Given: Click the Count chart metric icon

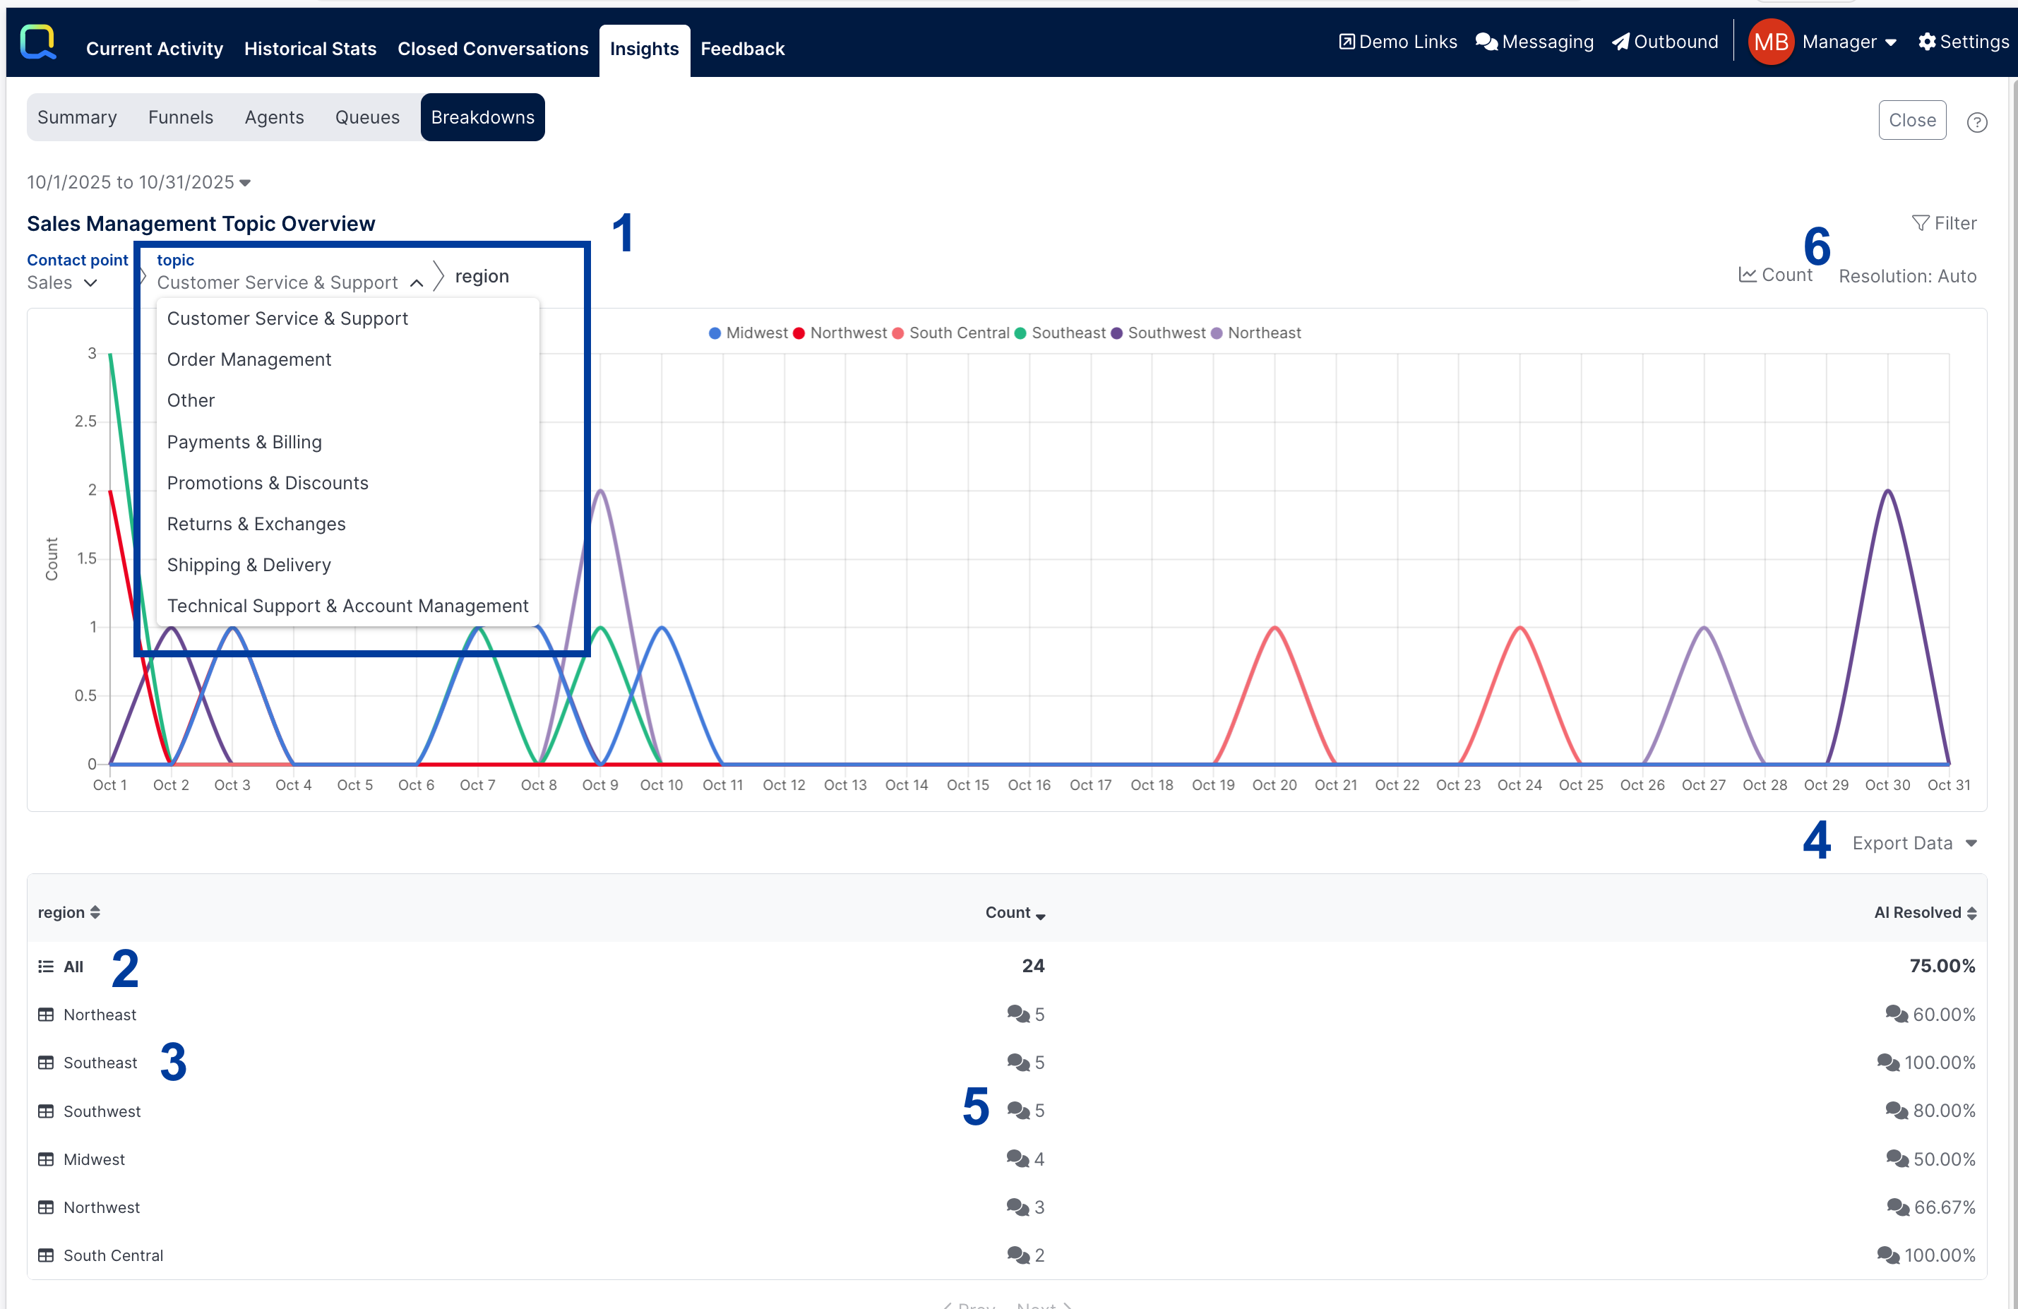Looking at the screenshot, I should [x=1747, y=275].
